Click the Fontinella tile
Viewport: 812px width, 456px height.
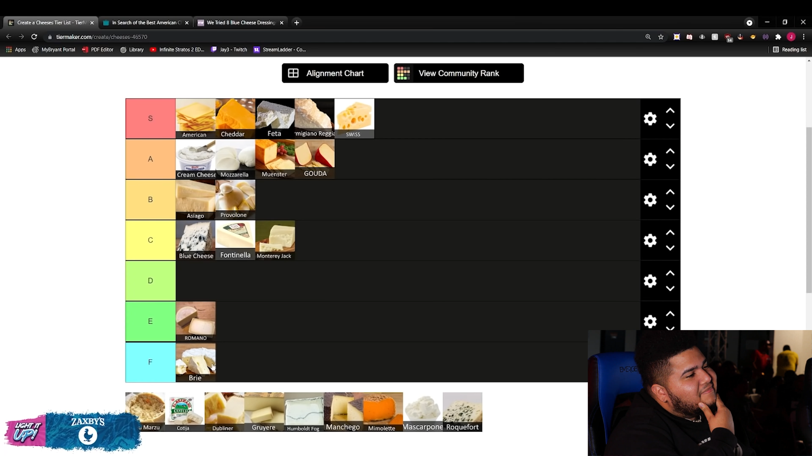point(235,240)
